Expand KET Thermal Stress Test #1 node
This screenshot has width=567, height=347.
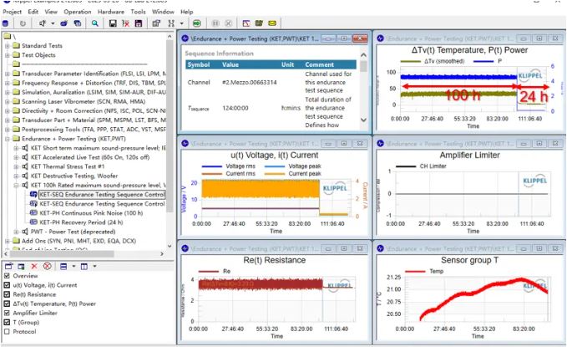click(16, 166)
